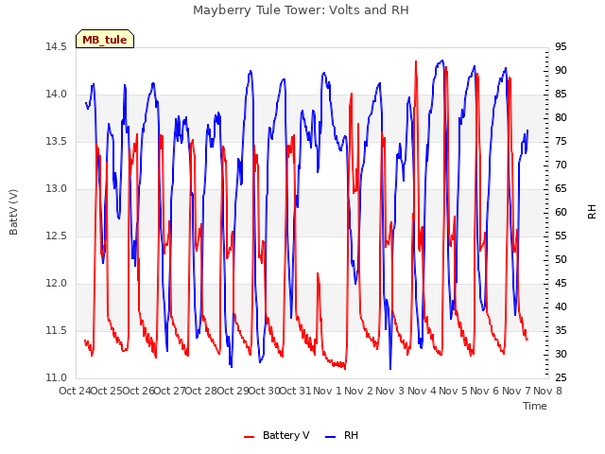Click the 90 right axis value
This screenshot has width=605, height=454.
coord(561,71)
